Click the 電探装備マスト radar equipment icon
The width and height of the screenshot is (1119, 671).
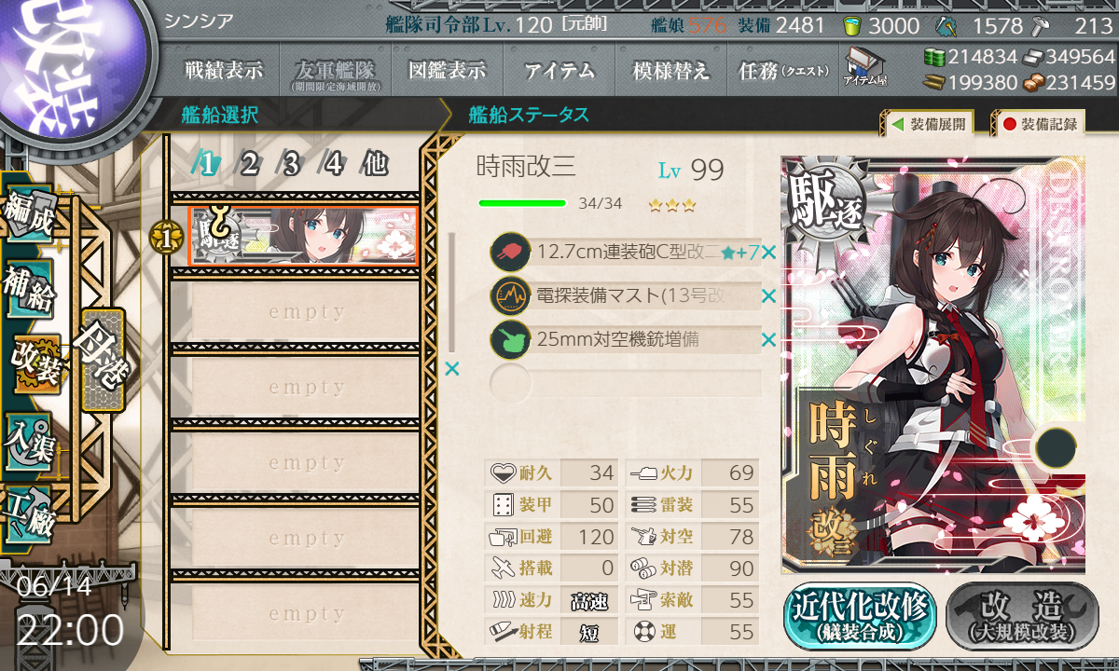[x=510, y=296]
